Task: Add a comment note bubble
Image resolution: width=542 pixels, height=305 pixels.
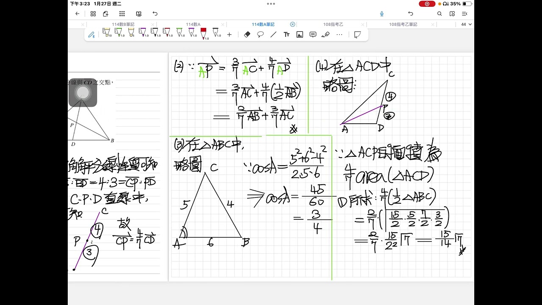Action: tap(313, 35)
